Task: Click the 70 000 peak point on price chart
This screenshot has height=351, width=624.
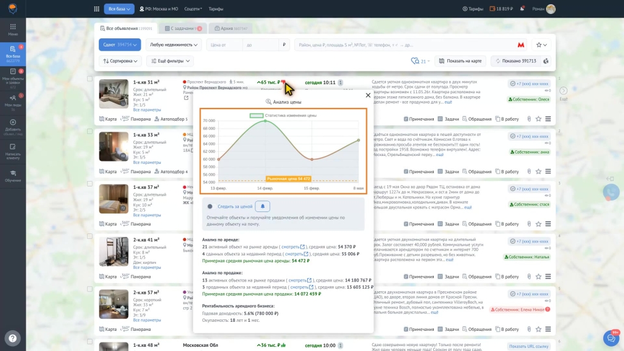Action: pos(266,121)
